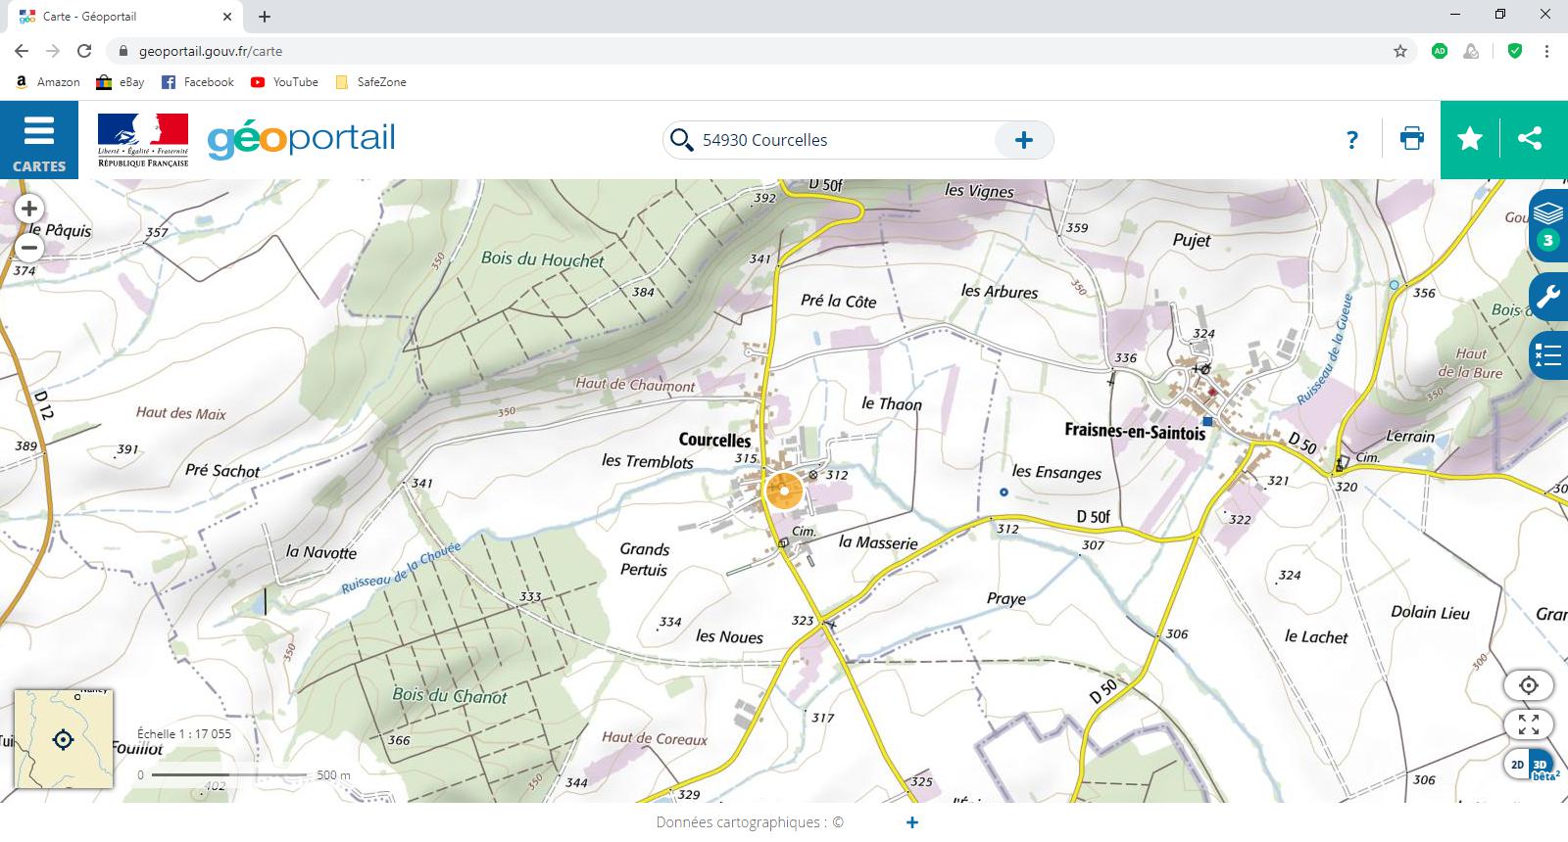Share the map via share icon
This screenshot has width=1568, height=842.
pos(1530,139)
